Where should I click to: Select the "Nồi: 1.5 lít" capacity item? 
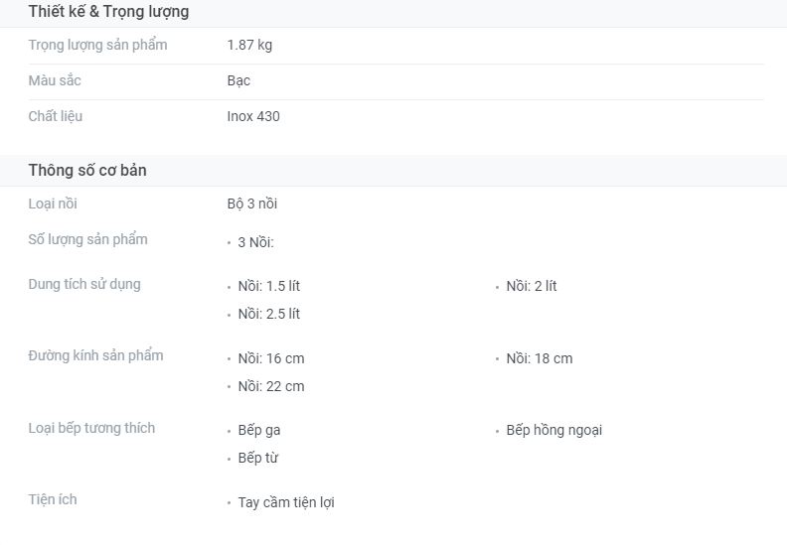[x=268, y=286]
